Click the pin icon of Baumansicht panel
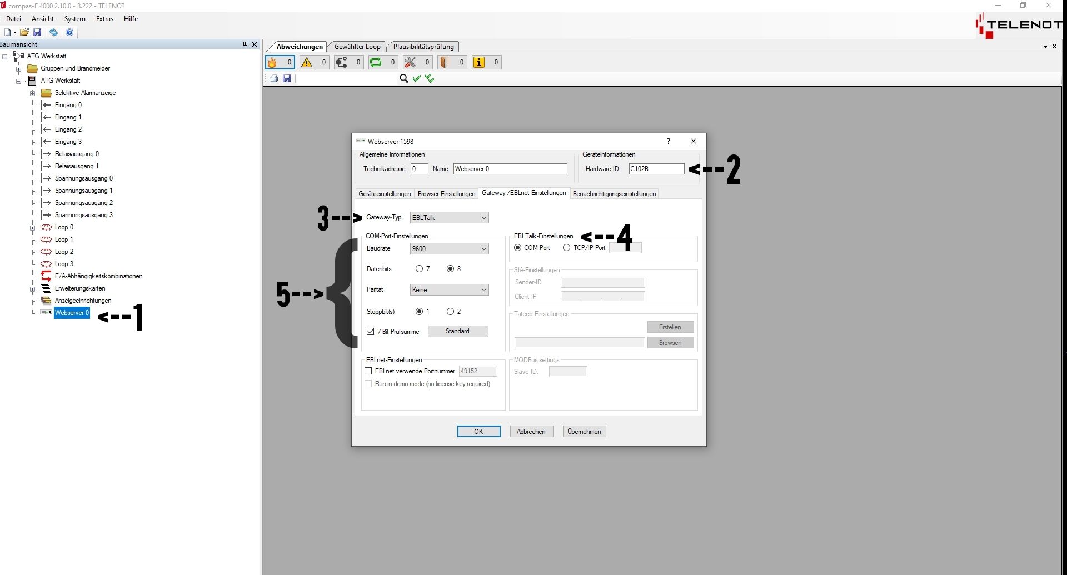 245,44
